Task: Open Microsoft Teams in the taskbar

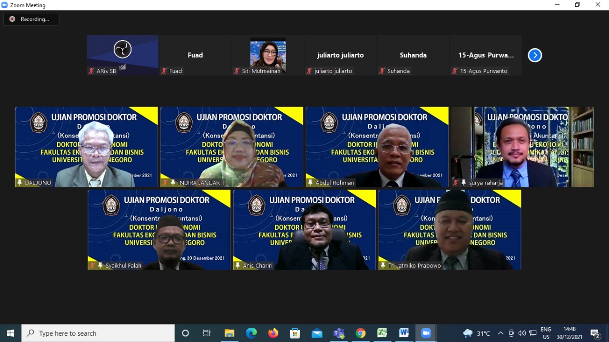Action: pos(339,333)
